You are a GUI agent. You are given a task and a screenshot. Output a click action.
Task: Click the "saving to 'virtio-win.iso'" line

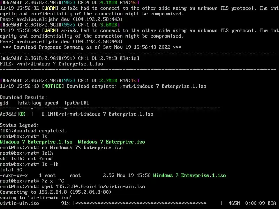click(x=36, y=198)
